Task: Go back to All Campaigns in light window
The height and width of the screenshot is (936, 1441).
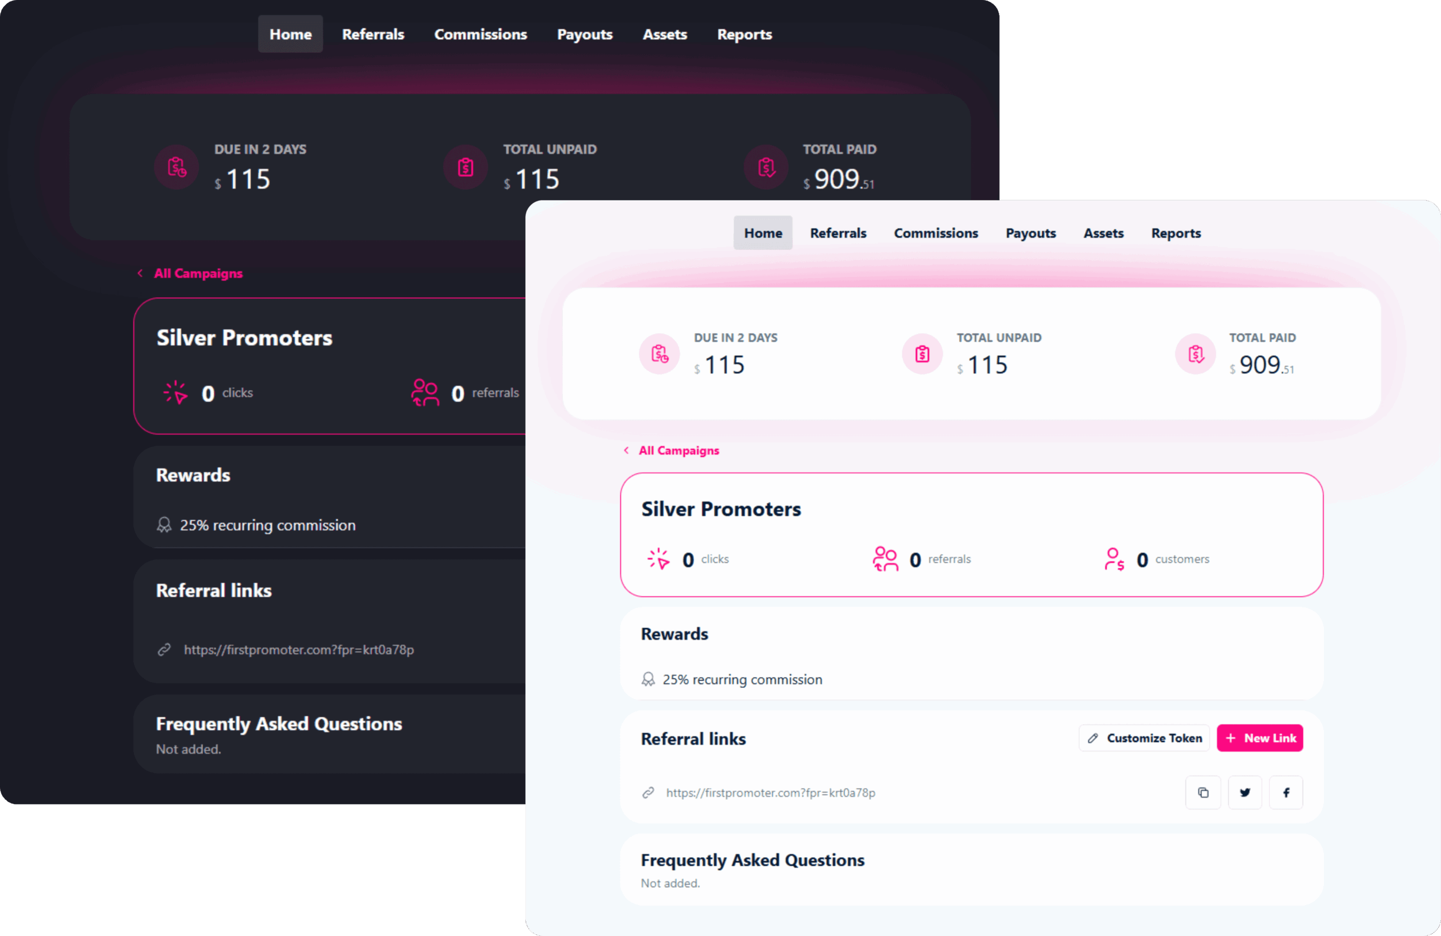Action: (x=672, y=450)
